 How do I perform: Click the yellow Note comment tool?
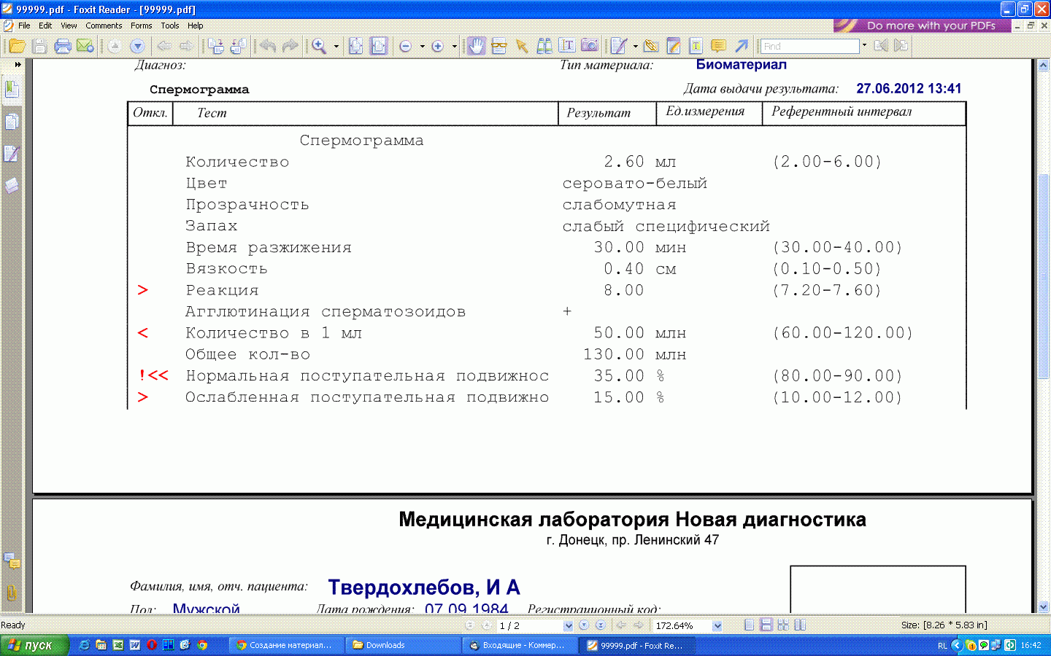(718, 46)
